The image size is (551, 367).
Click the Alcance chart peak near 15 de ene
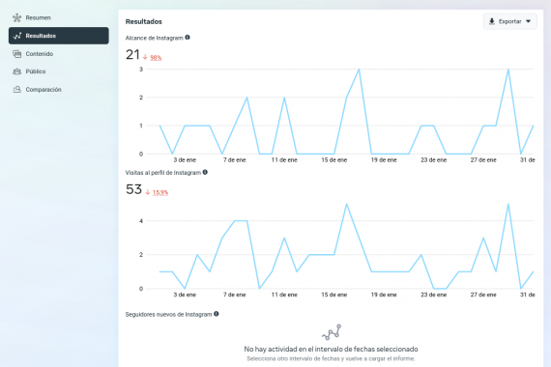[x=359, y=70]
